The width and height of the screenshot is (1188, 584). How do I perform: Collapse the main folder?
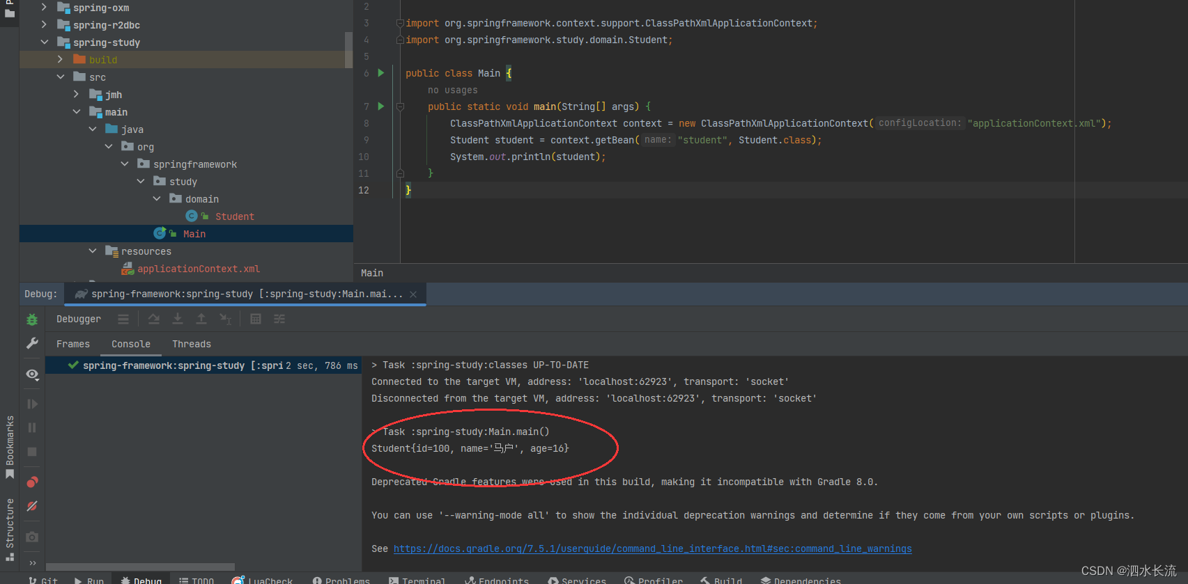pyautogui.click(x=76, y=111)
